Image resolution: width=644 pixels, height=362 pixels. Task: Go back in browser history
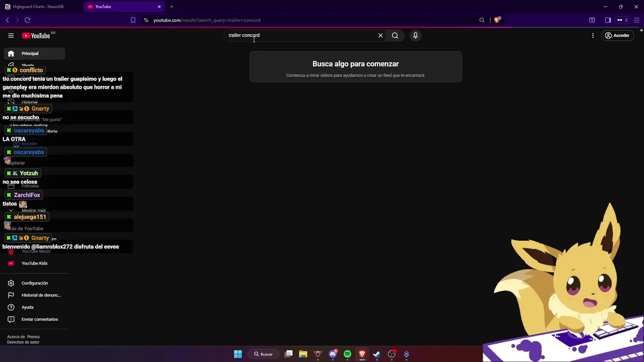pos(8,20)
